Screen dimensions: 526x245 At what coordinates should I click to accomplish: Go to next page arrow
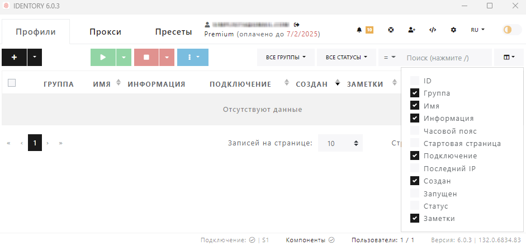(x=48, y=143)
